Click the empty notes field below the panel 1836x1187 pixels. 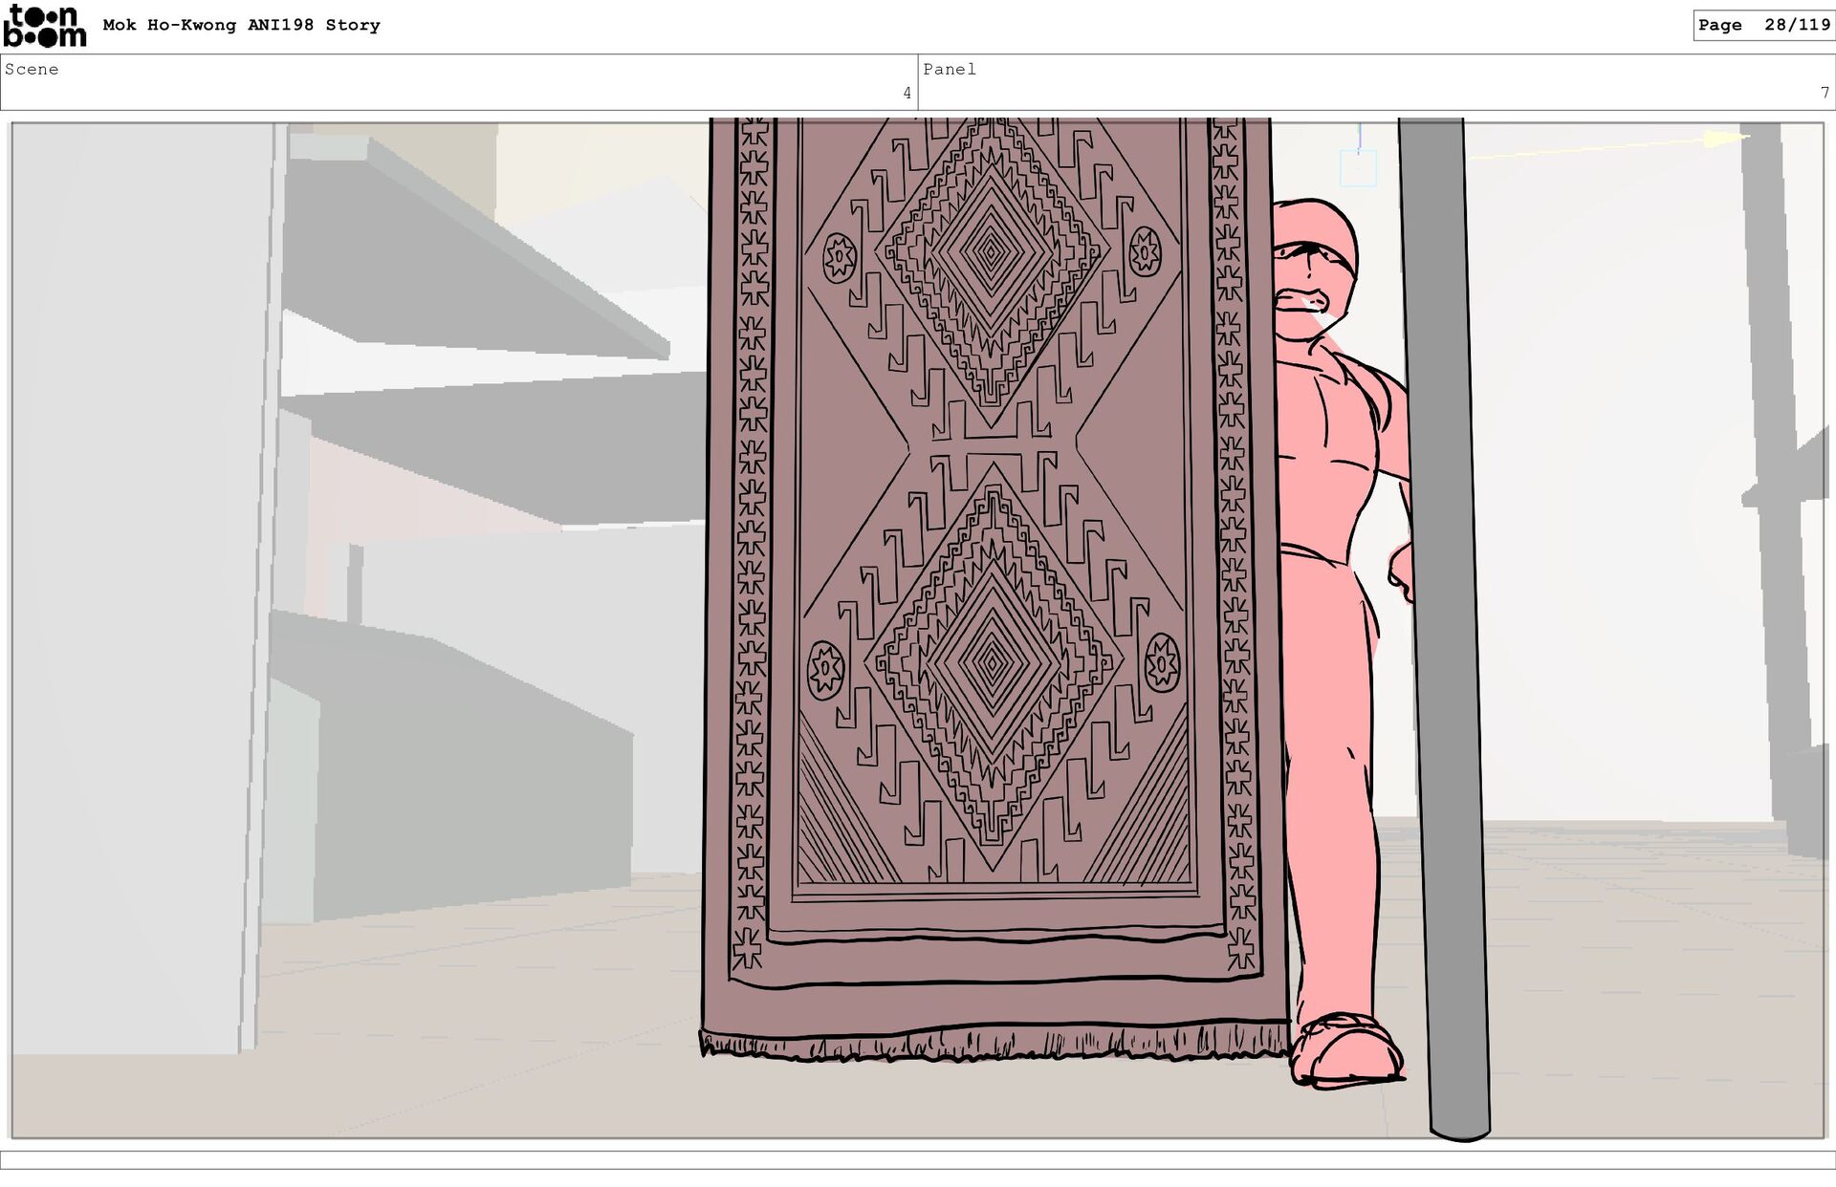(x=918, y=1160)
